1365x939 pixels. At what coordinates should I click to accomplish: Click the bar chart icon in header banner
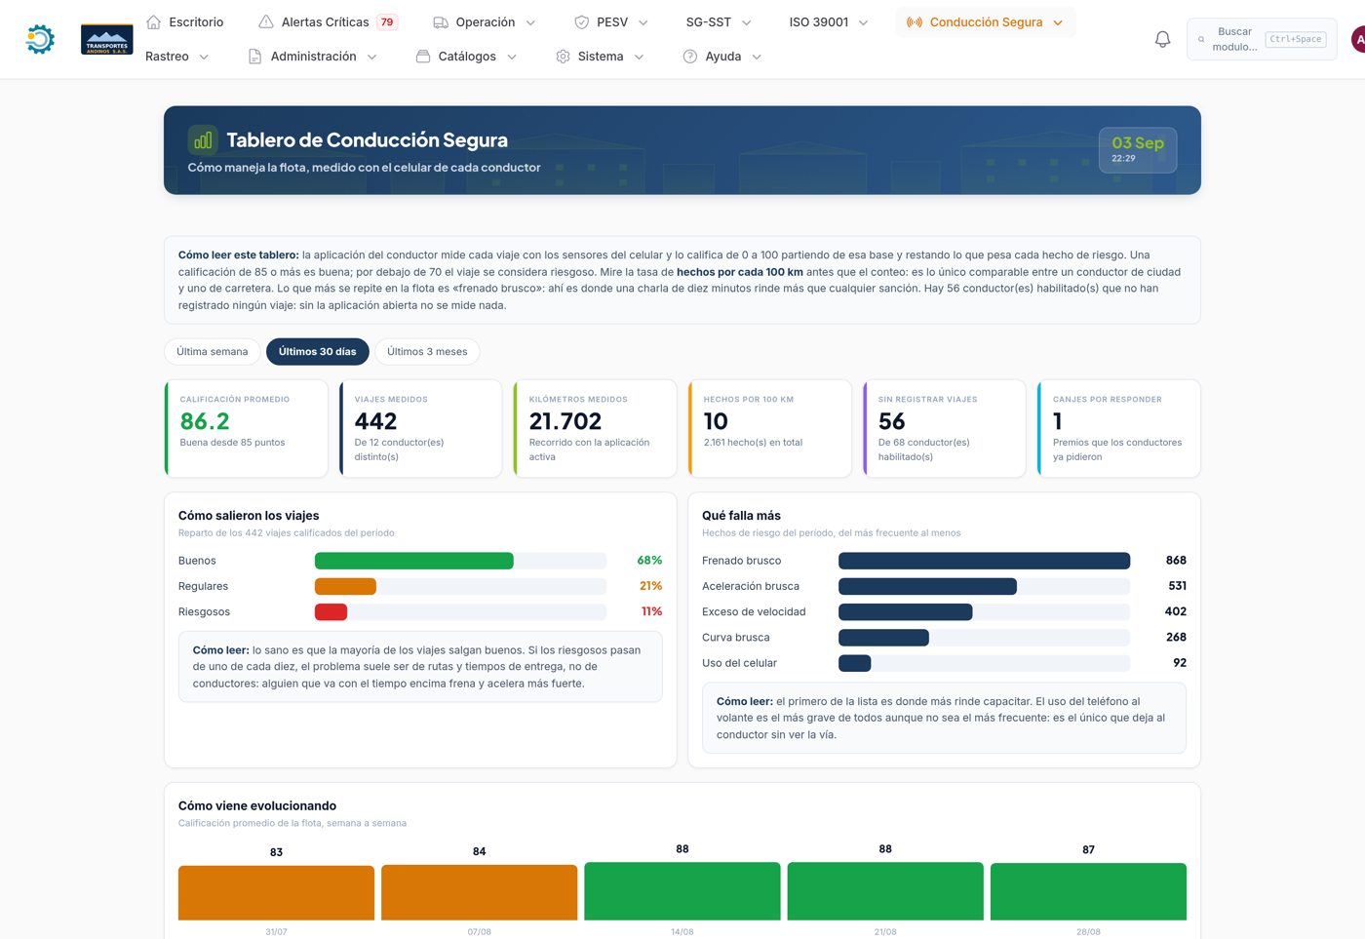click(203, 140)
